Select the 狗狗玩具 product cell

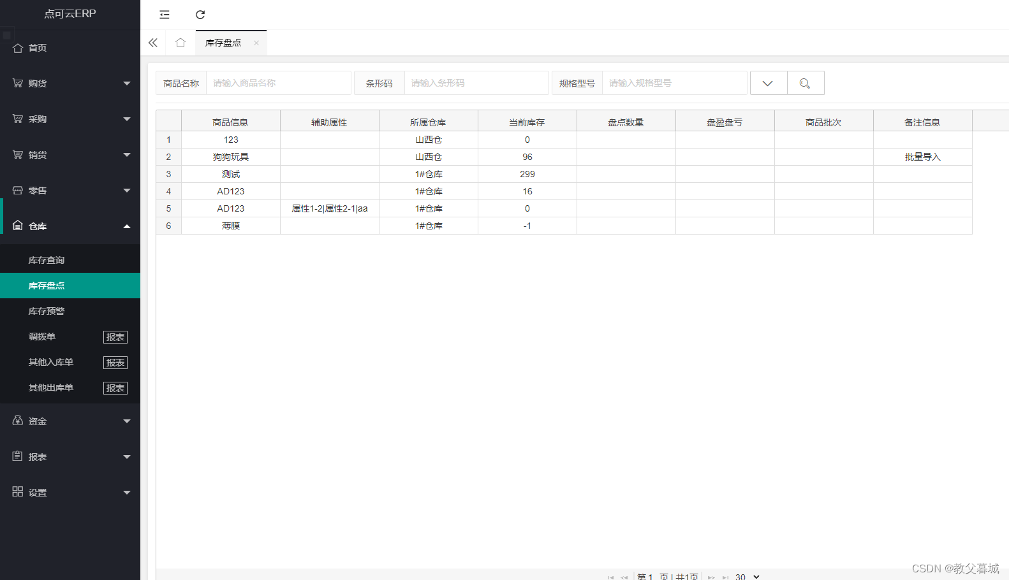[x=231, y=157]
